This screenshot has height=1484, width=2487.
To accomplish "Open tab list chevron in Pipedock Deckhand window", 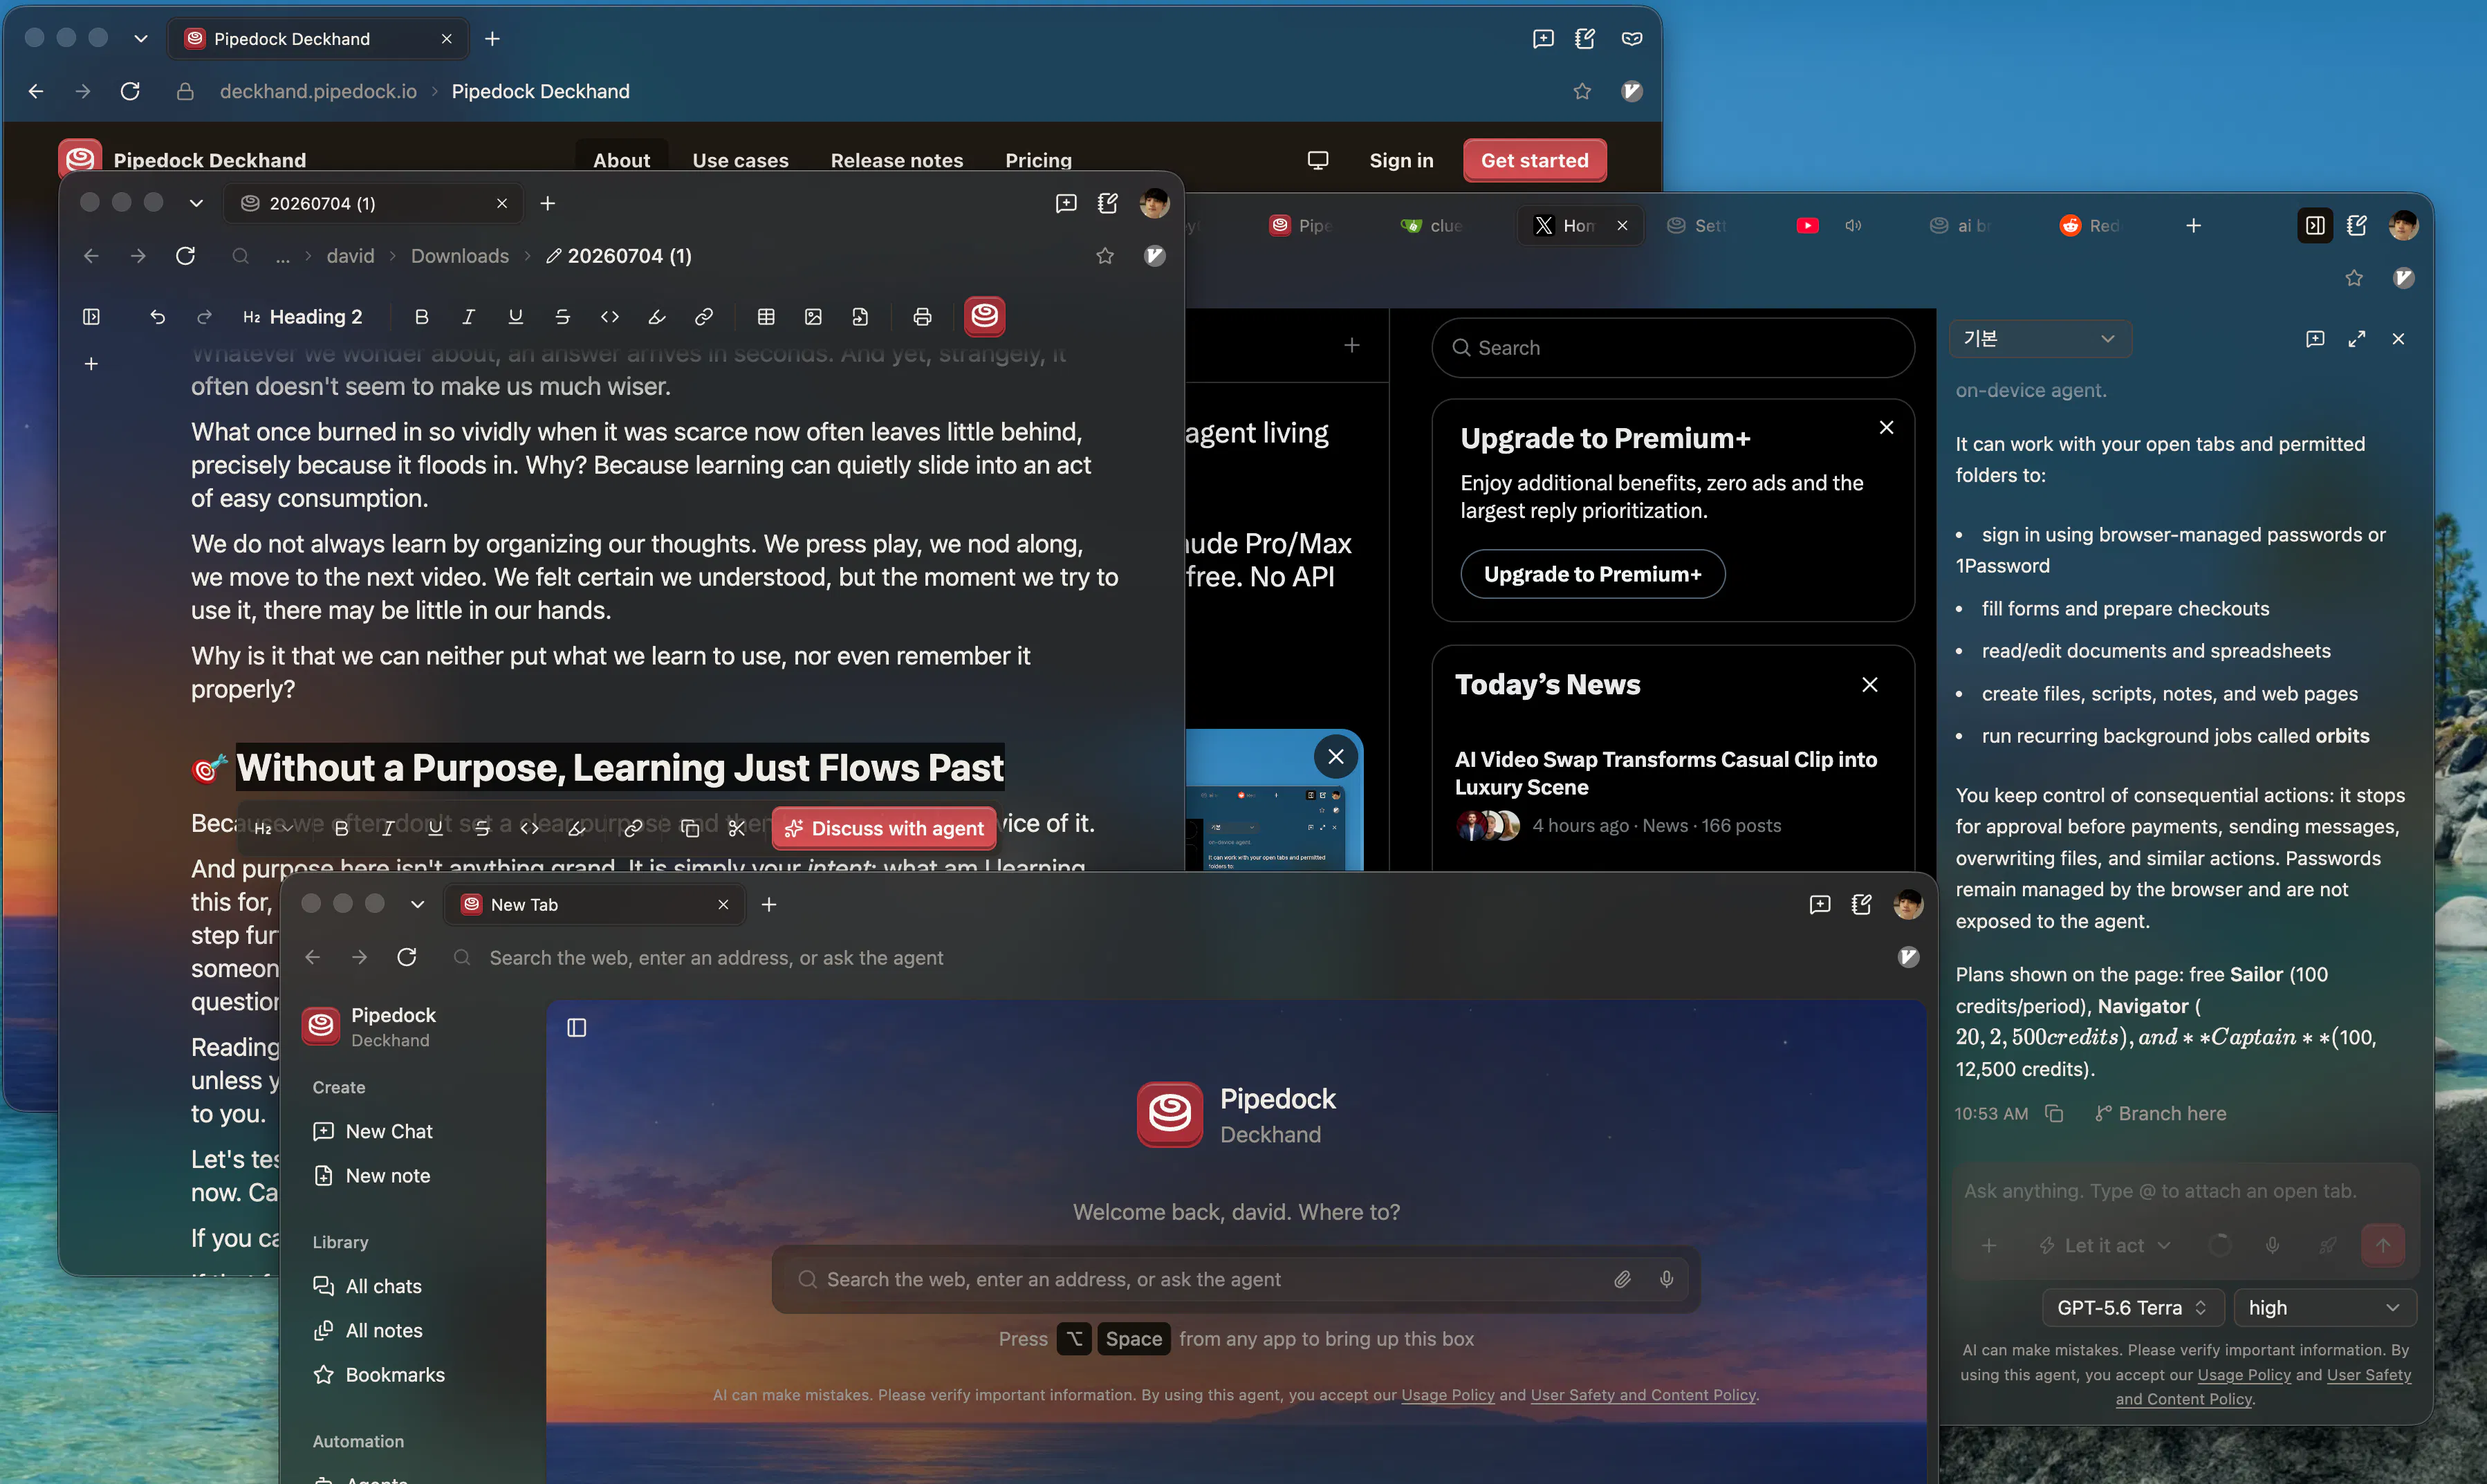I will (141, 38).
